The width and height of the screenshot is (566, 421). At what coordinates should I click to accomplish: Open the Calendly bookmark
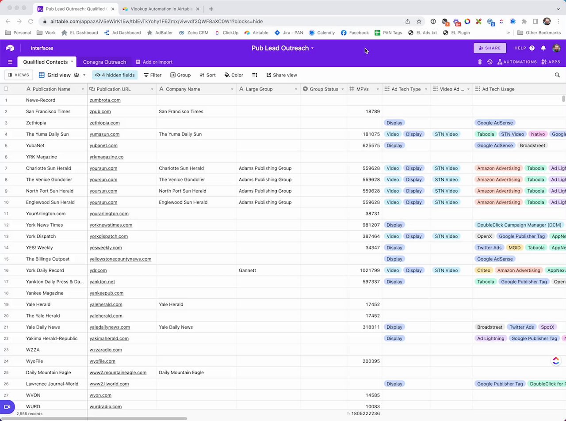click(x=322, y=33)
